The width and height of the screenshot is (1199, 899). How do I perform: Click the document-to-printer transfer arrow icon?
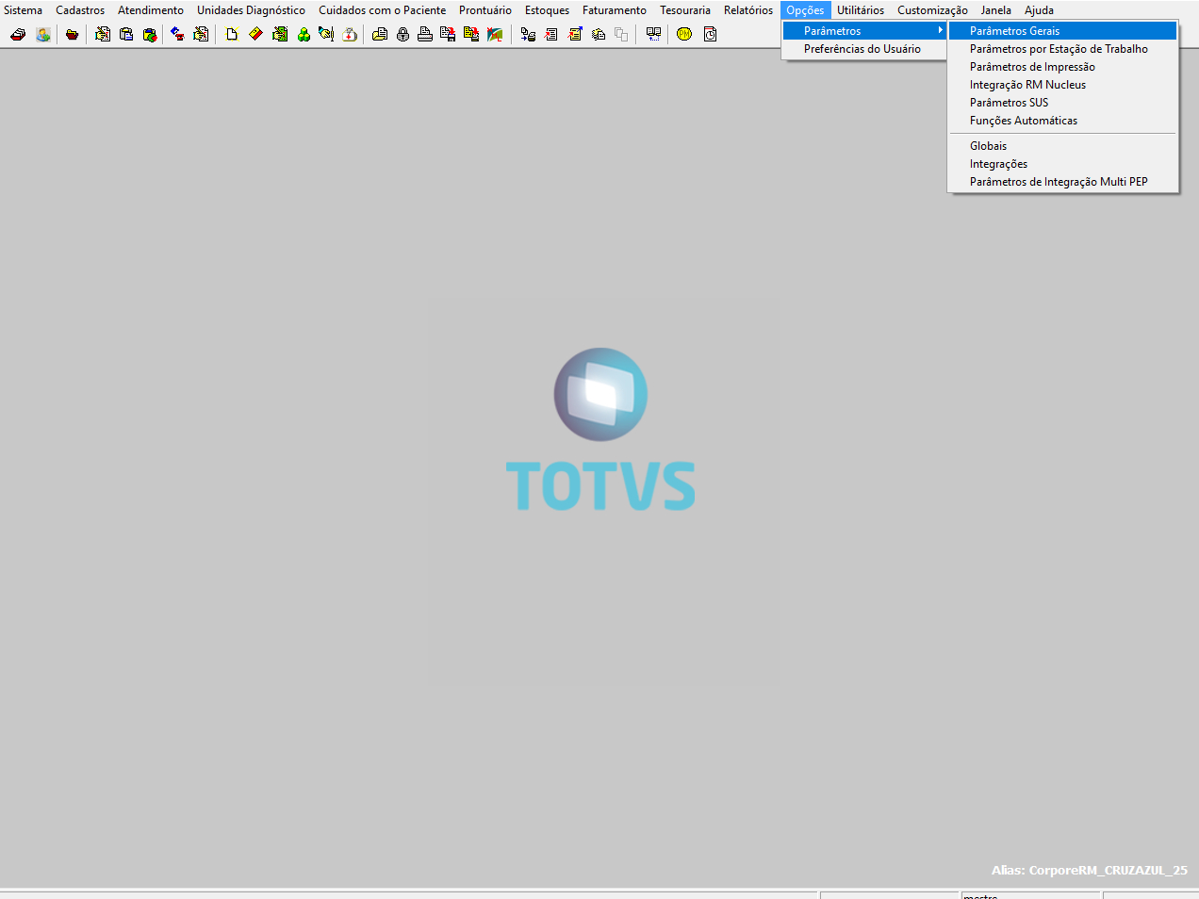coord(528,34)
